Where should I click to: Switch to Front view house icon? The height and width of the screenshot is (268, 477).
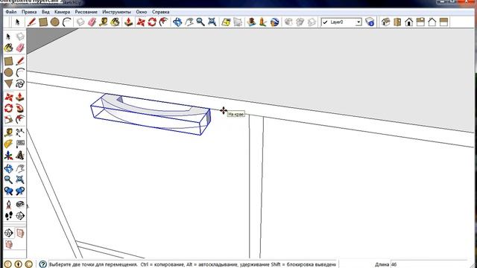pyautogui.click(x=409, y=22)
